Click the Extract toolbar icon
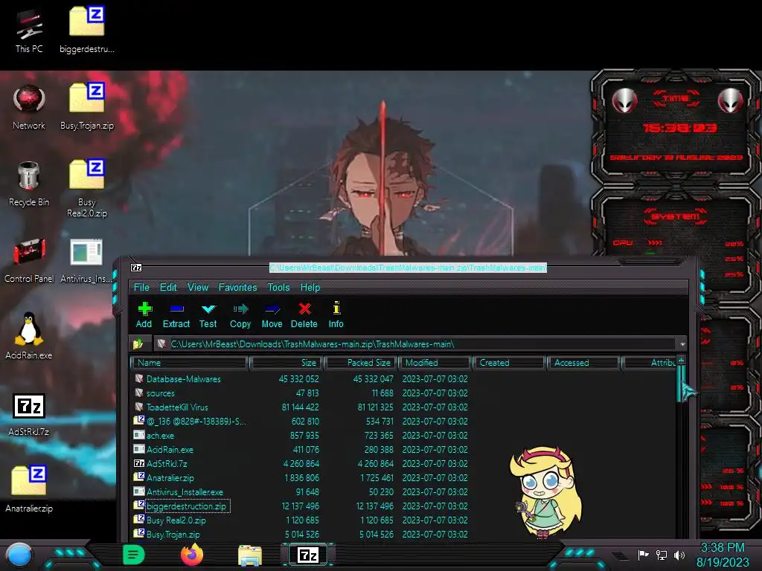This screenshot has width=762, height=571. (176, 314)
